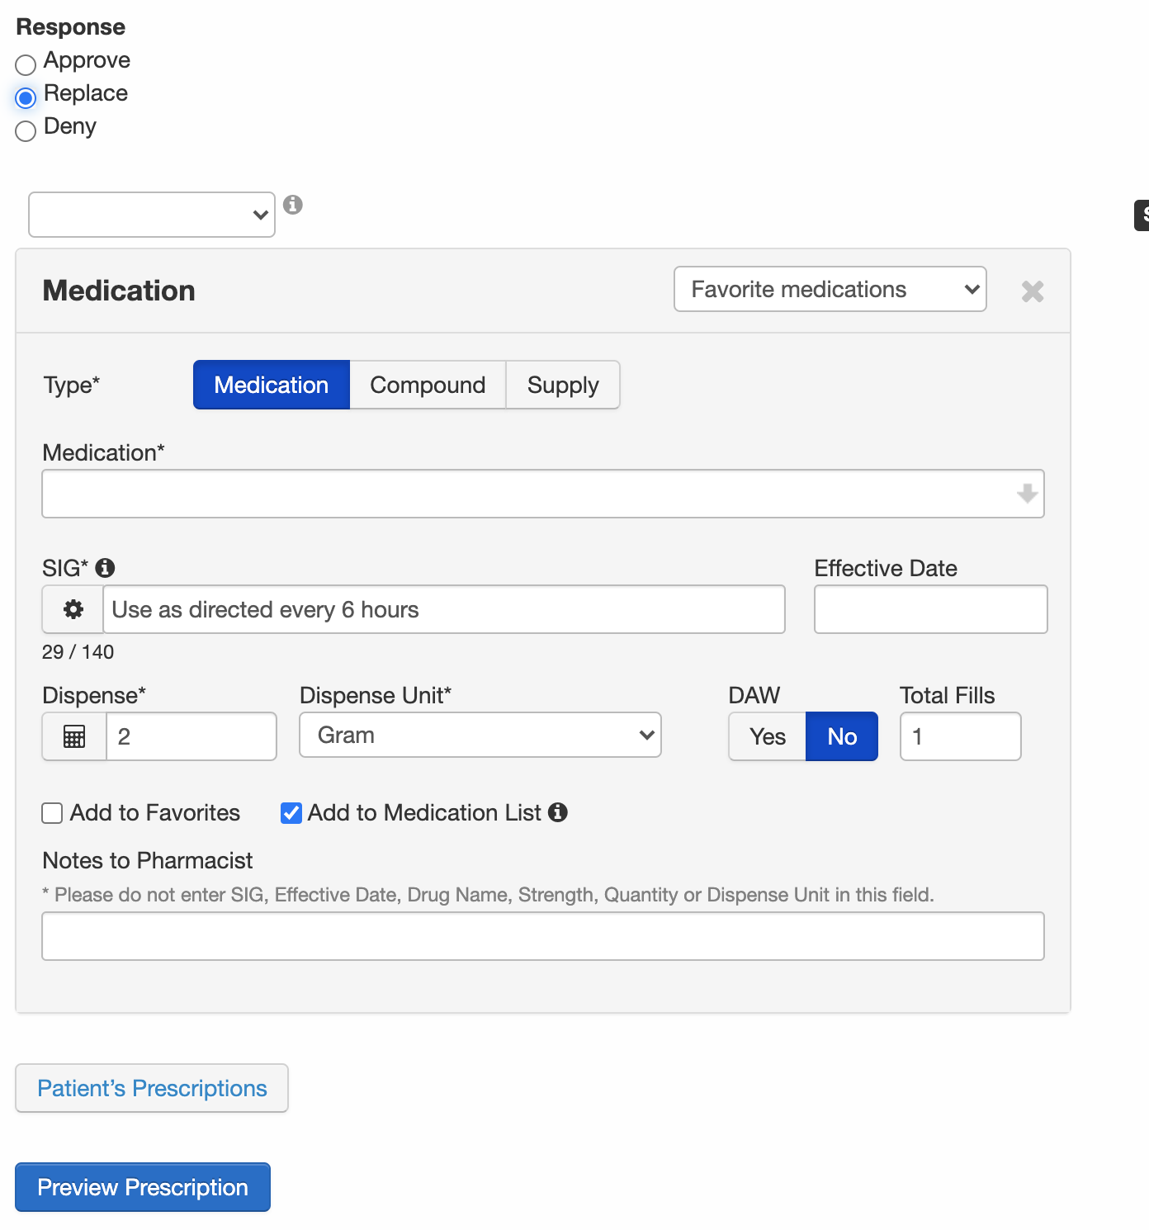Click the info icon beside the blank dropdown
The width and height of the screenshot is (1149, 1230).
[x=293, y=205]
